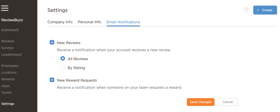Navigate to Leaderboard in sidebar
This screenshot has height=112, width=280.
coord(11,55)
